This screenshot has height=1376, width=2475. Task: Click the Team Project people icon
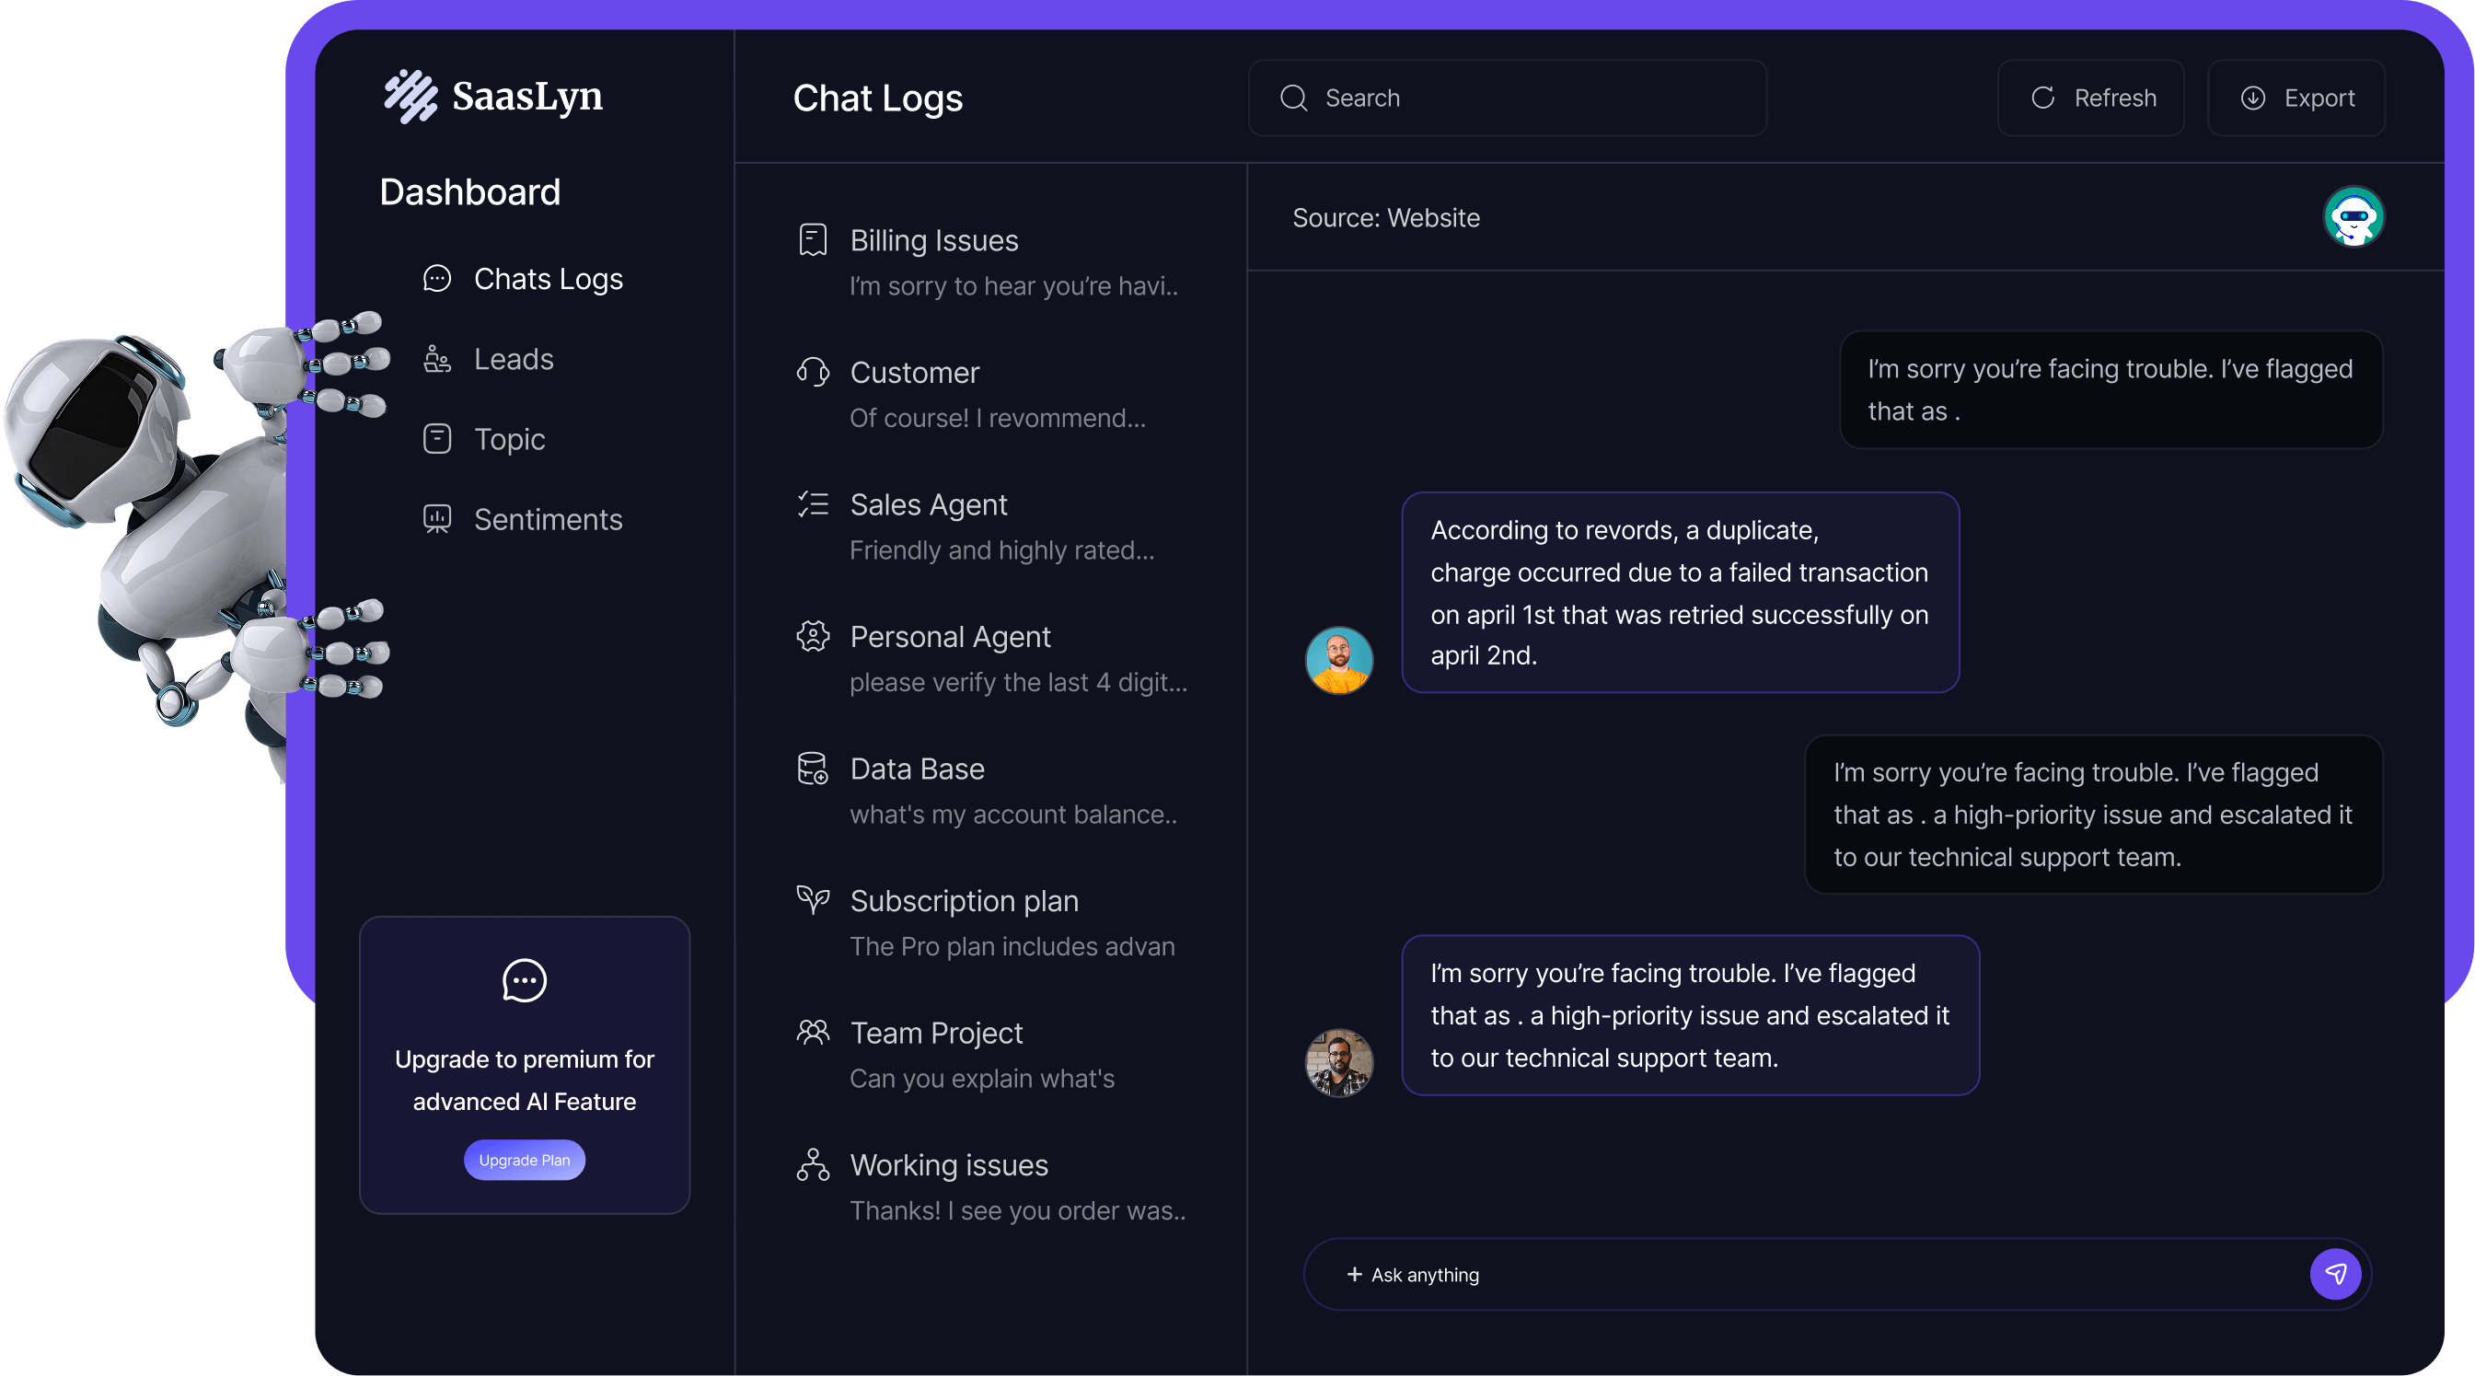click(x=812, y=1033)
